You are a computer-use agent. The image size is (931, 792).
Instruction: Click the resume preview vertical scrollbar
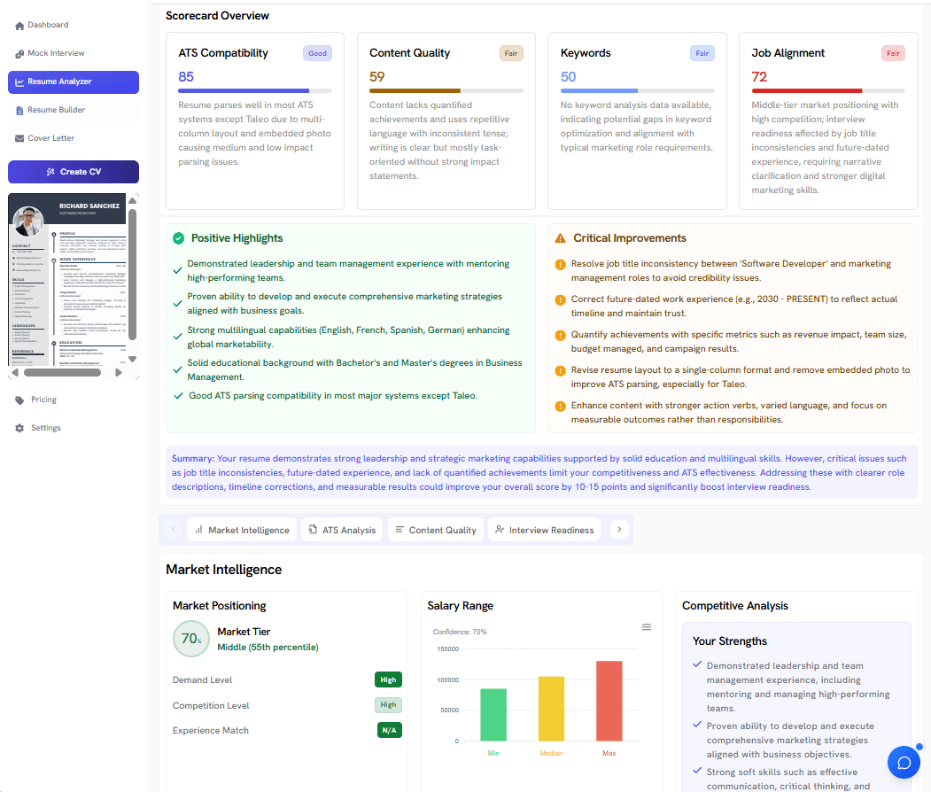(x=132, y=275)
